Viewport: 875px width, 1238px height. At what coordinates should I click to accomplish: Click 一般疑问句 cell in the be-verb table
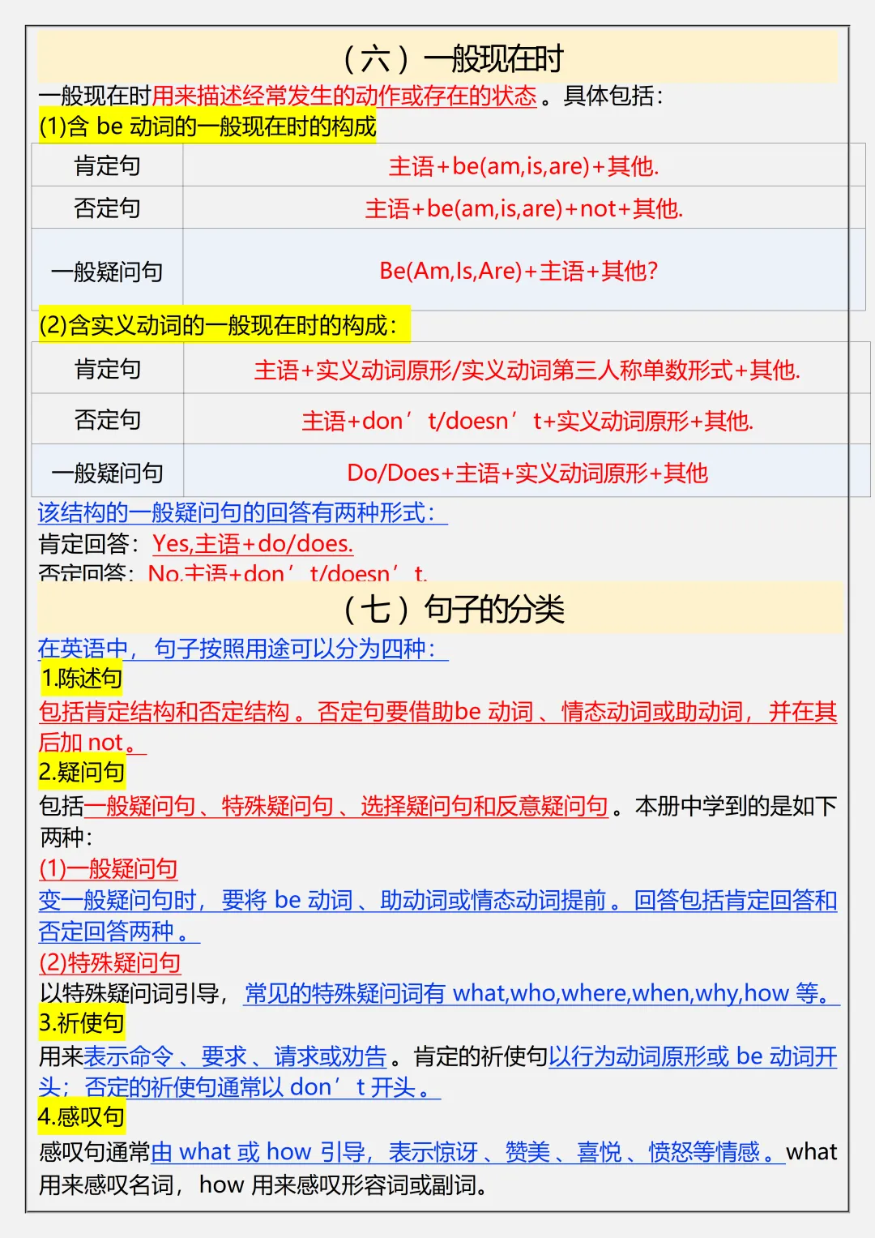(107, 271)
